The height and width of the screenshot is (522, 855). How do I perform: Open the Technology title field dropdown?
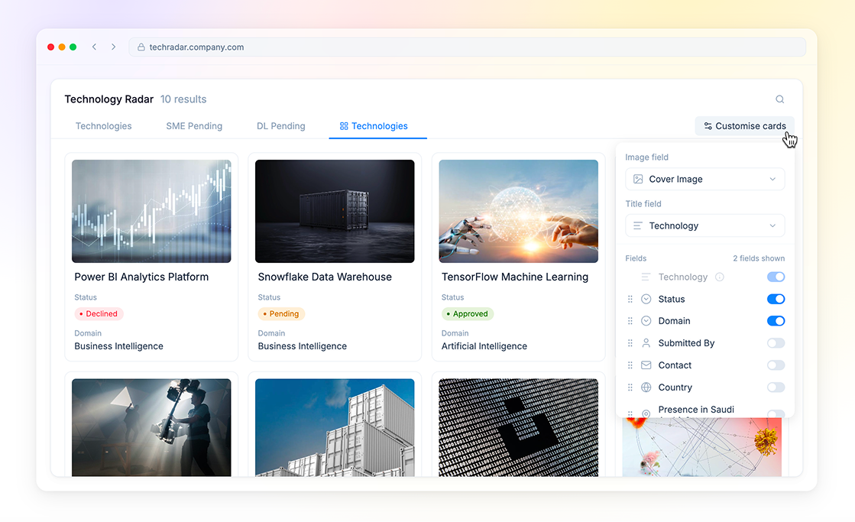click(x=705, y=225)
